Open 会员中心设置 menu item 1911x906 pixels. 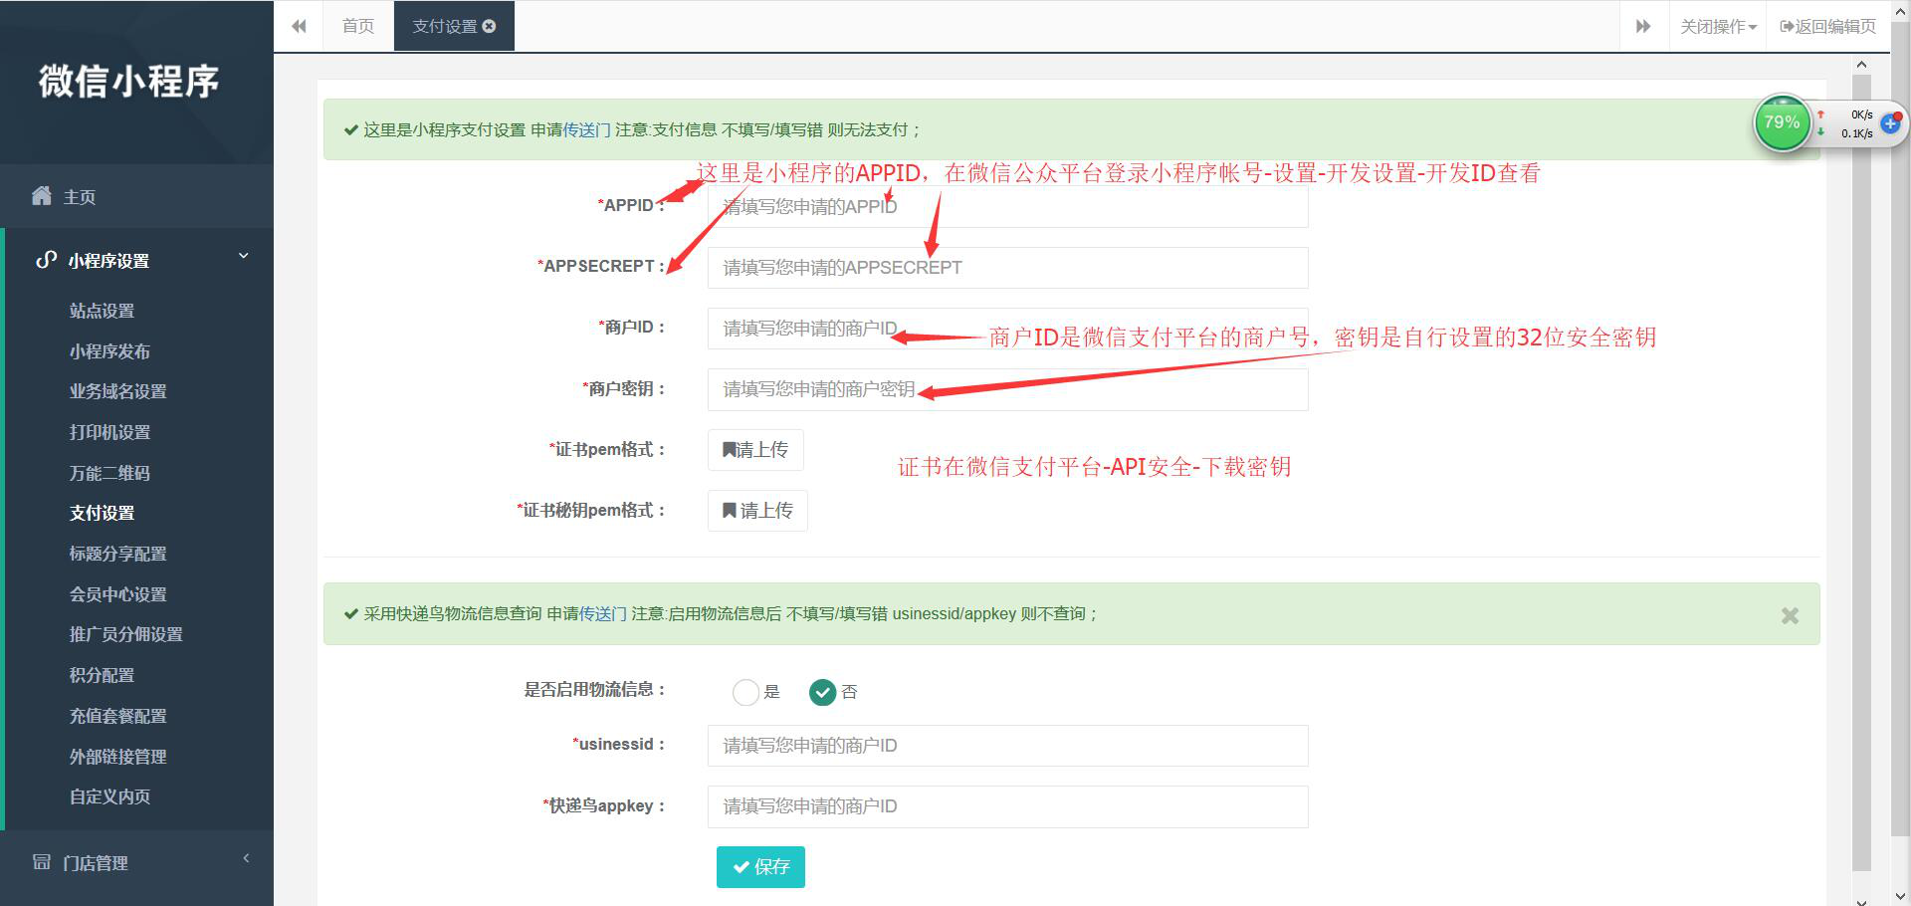point(117,594)
